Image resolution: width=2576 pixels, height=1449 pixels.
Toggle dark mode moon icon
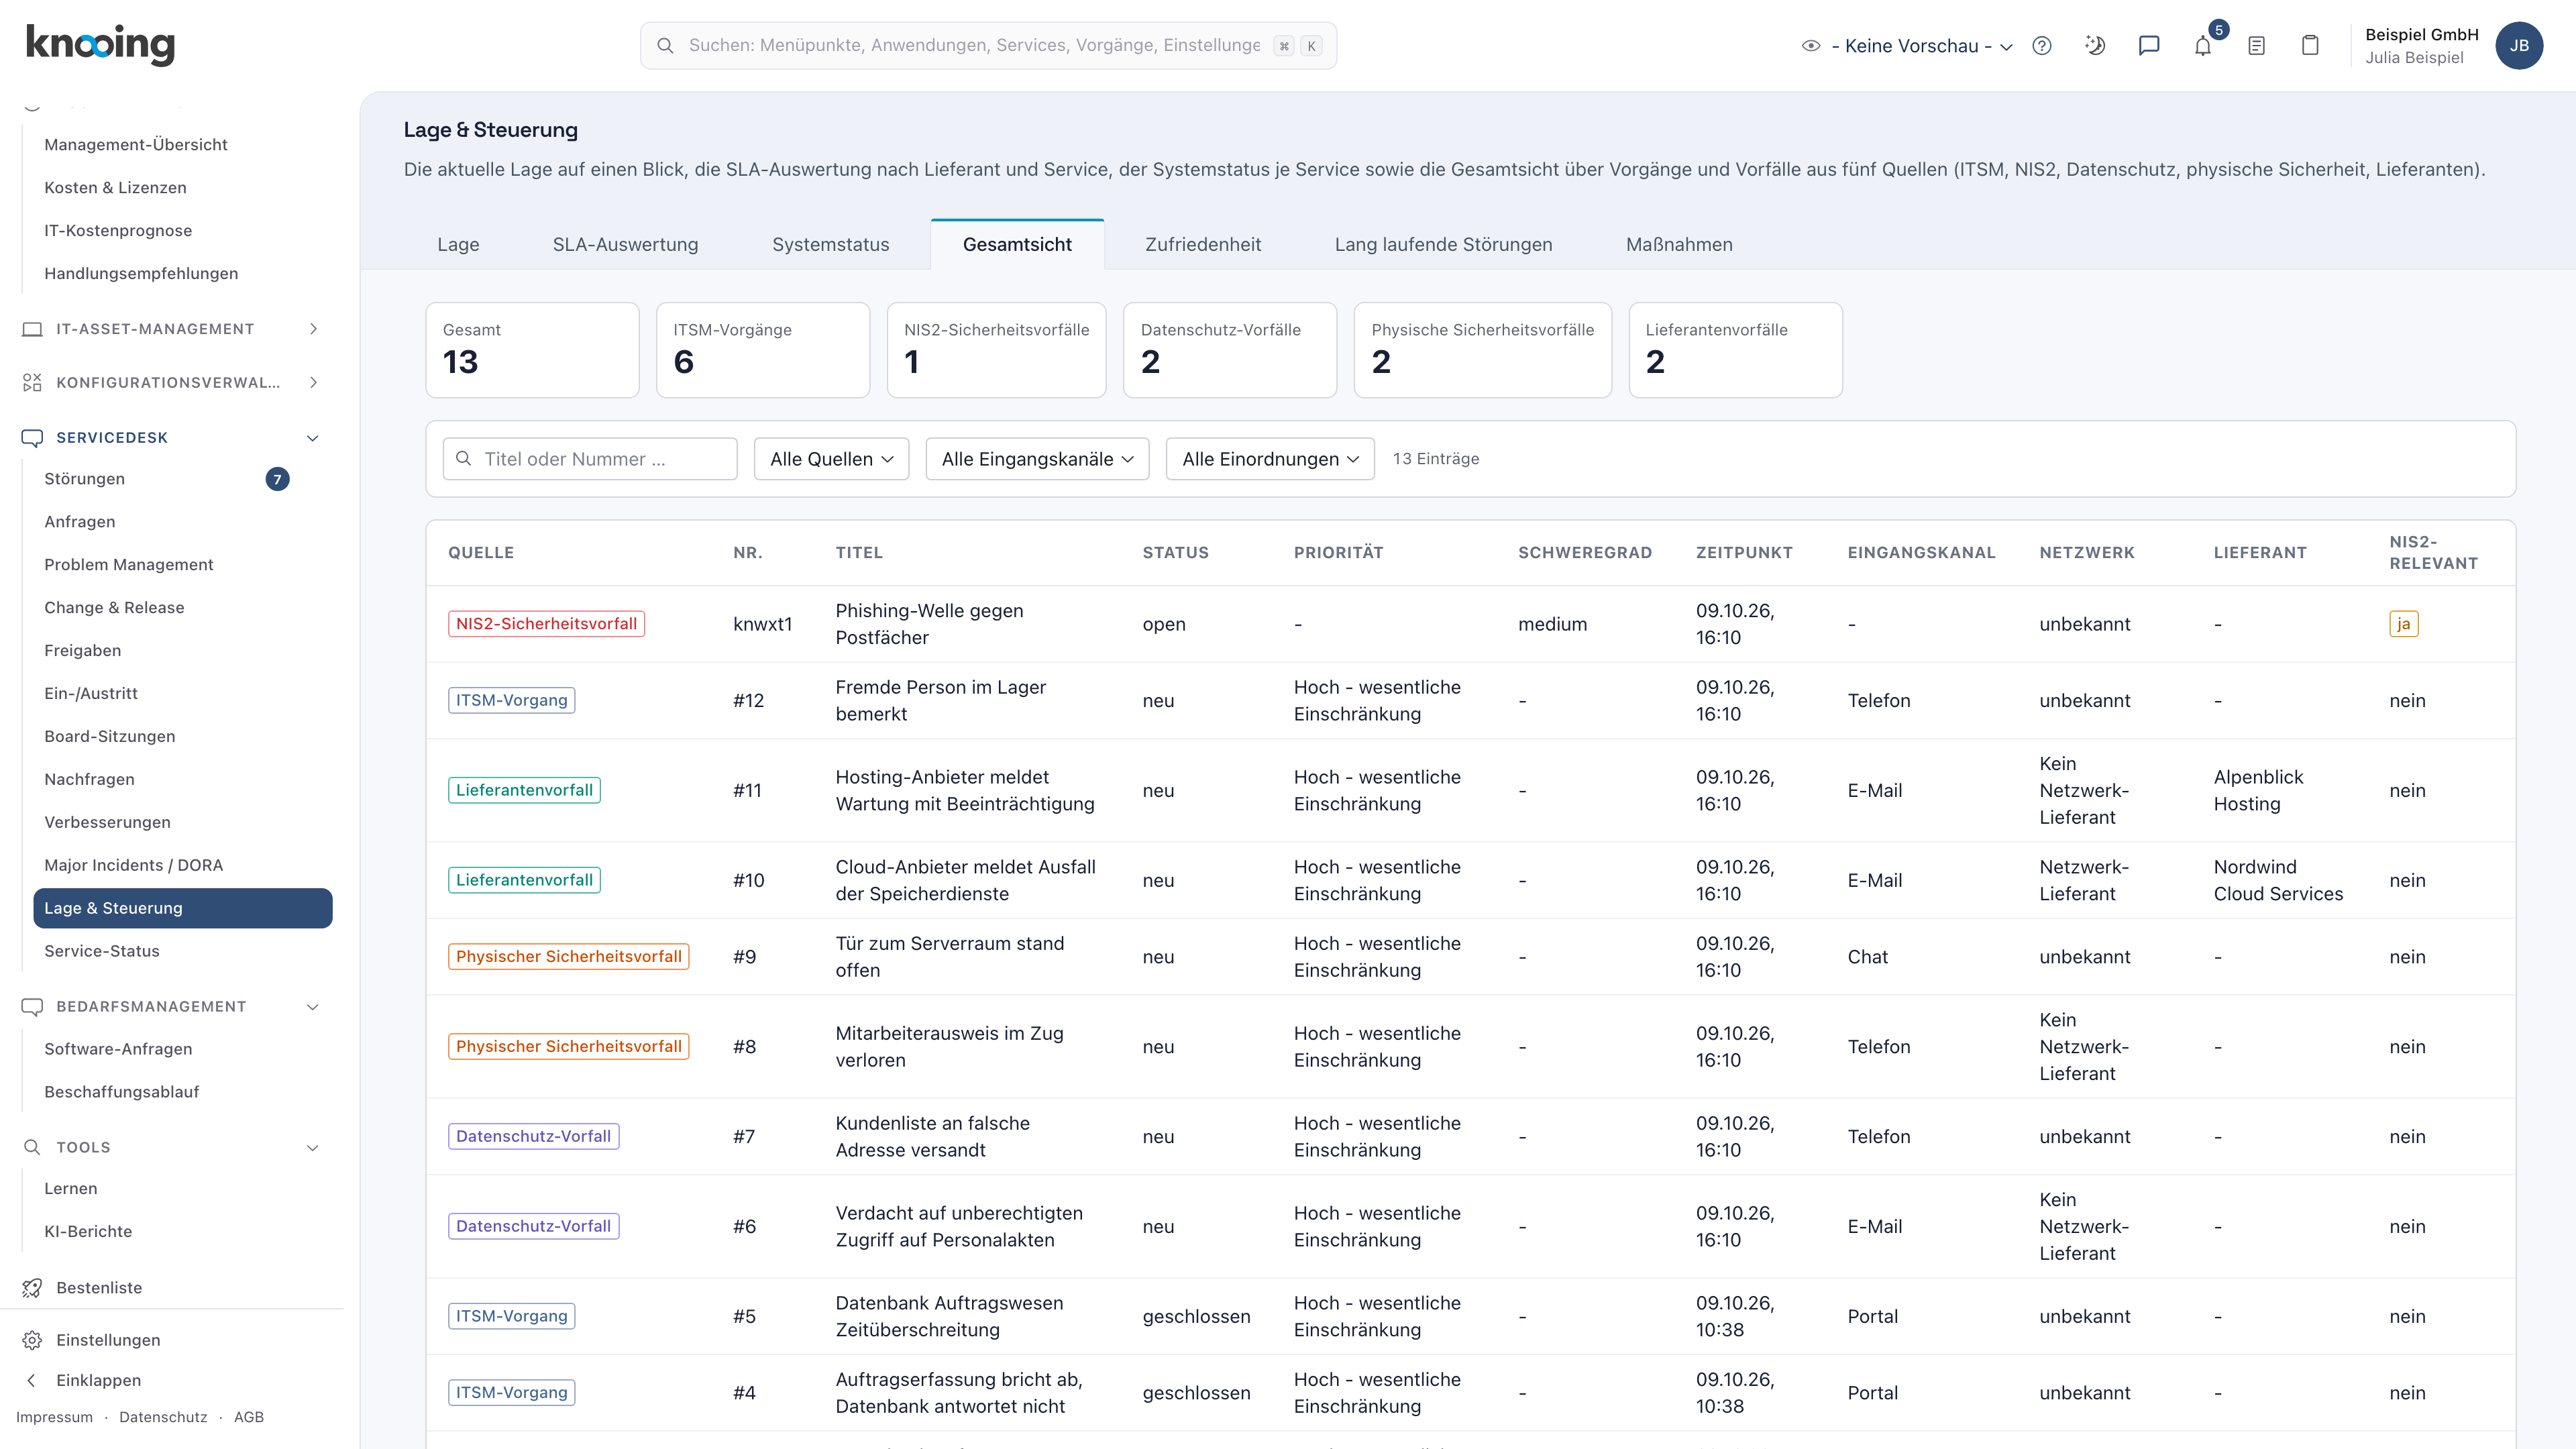pos(2095,46)
